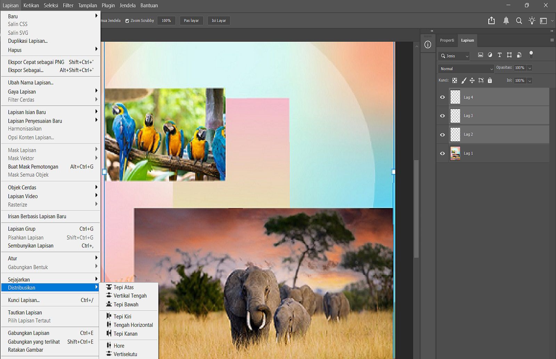Open the Normal blend mode dropdown
The image size is (556, 359).
point(466,69)
